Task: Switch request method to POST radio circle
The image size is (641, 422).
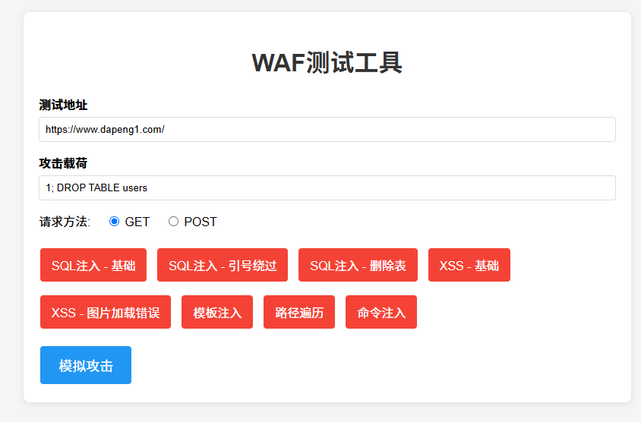Action: coord(173,222)
